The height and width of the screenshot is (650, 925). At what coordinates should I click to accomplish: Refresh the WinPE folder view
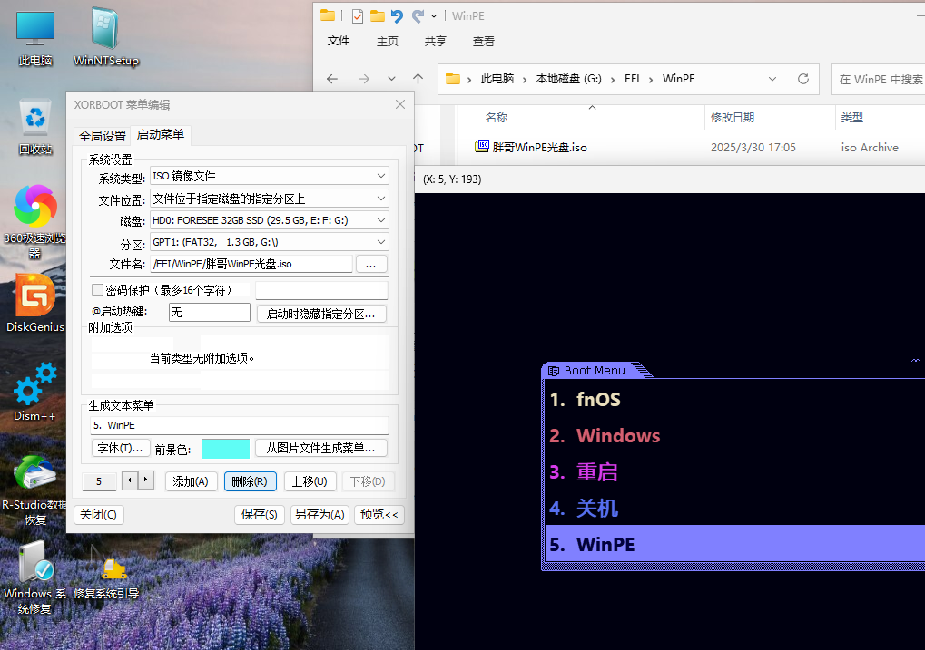(802, 79)
